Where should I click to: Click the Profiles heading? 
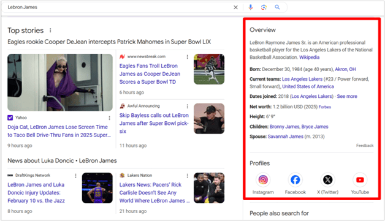click(259, 163)
